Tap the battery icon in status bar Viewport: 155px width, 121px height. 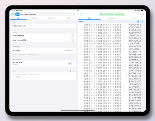pyautogui.click(x=142, y=11)
